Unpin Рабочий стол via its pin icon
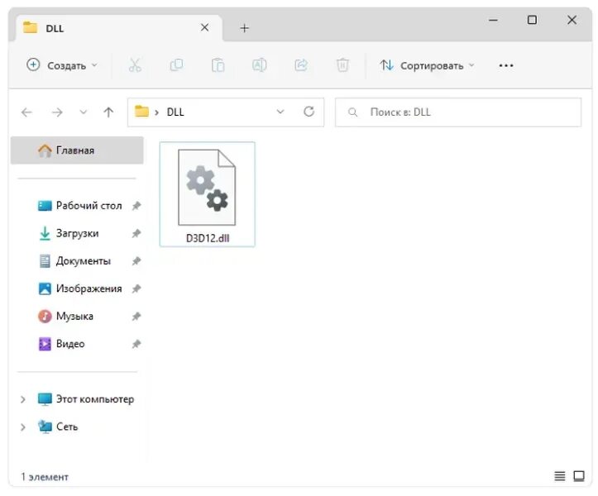Image resolution: width=598 pixels, height=496 pixels. point(136,206)
